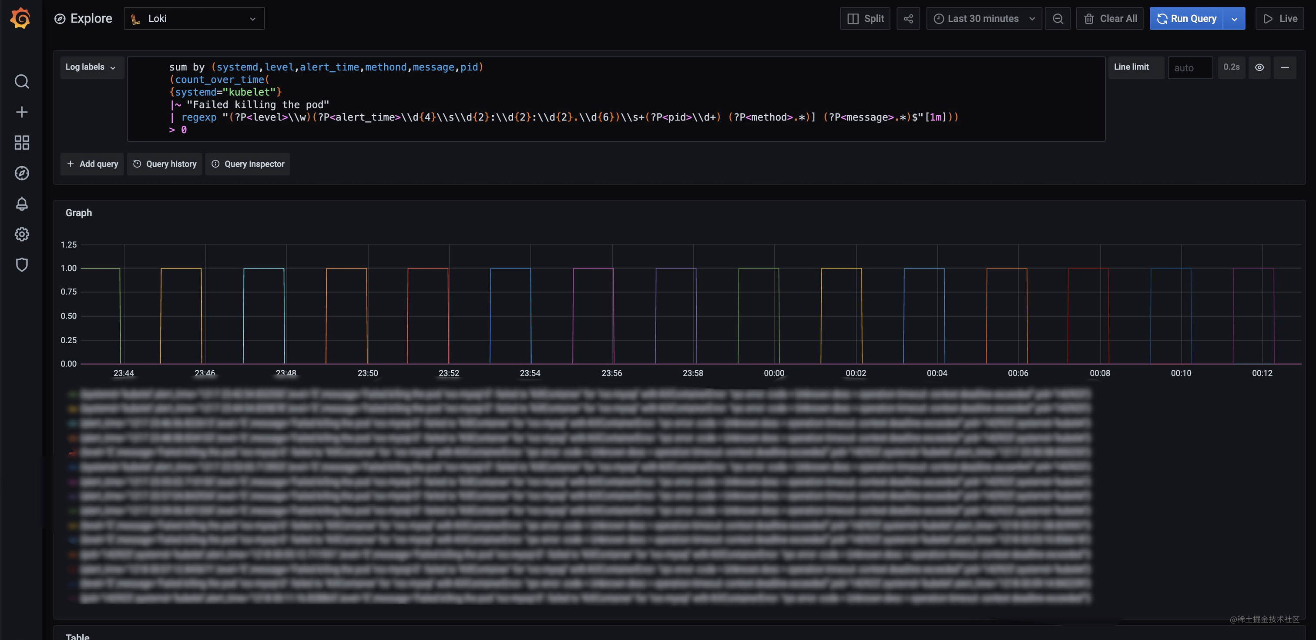
Task: Open Query history tab
Action: coord(164,164)
